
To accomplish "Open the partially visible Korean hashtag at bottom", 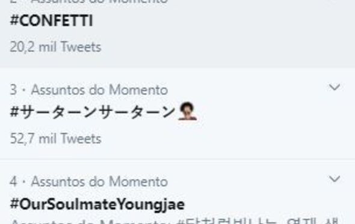I will coord(258,221).
